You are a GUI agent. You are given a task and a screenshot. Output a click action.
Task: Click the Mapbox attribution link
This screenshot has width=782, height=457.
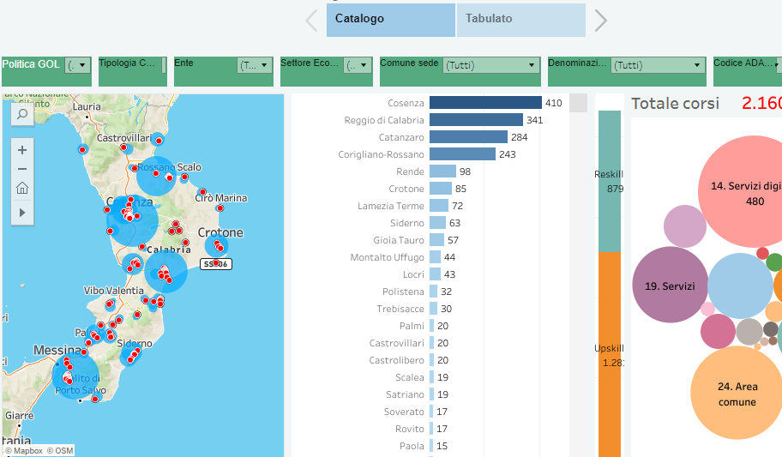pyautogui.click(x=24, y=450)
